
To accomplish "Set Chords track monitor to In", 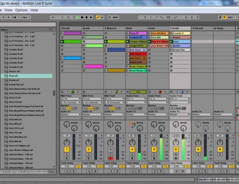I will pos(63,108).
